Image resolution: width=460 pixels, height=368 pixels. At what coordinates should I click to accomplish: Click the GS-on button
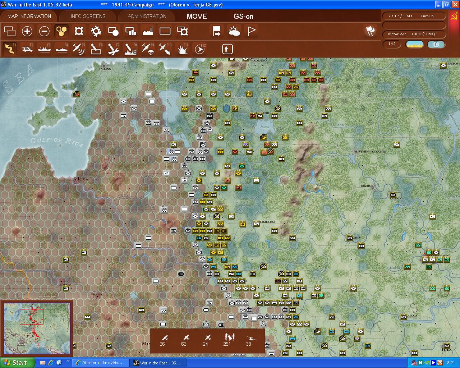243,16
